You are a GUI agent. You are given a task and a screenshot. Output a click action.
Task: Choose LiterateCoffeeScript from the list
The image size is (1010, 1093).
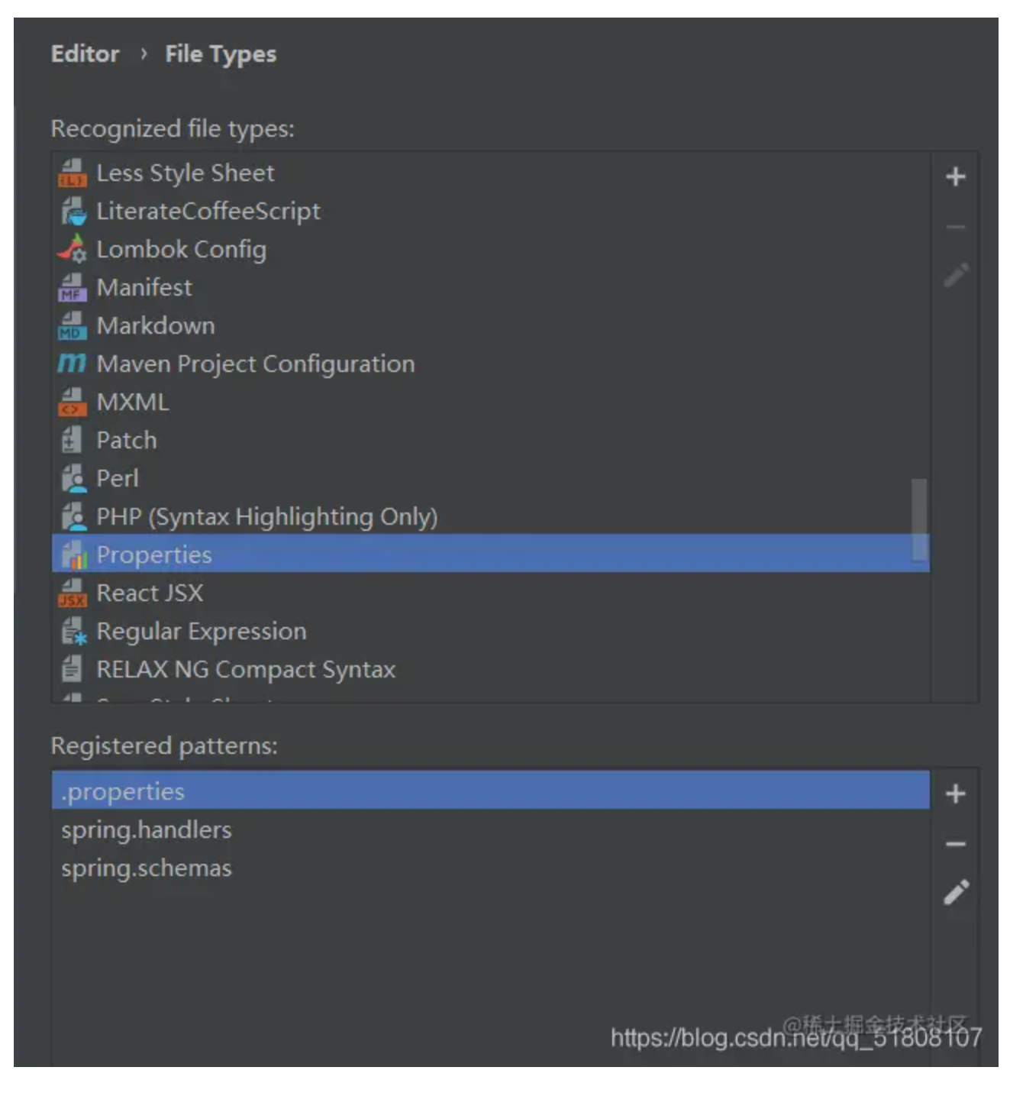pyautogui.click(x=208, y=212)
